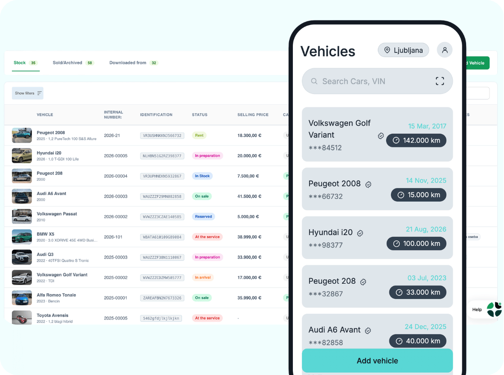Image resolution: width=504 pixels, height=375 pixels.
Task: Click the Help label in support widget
Action: coord(477,310)
